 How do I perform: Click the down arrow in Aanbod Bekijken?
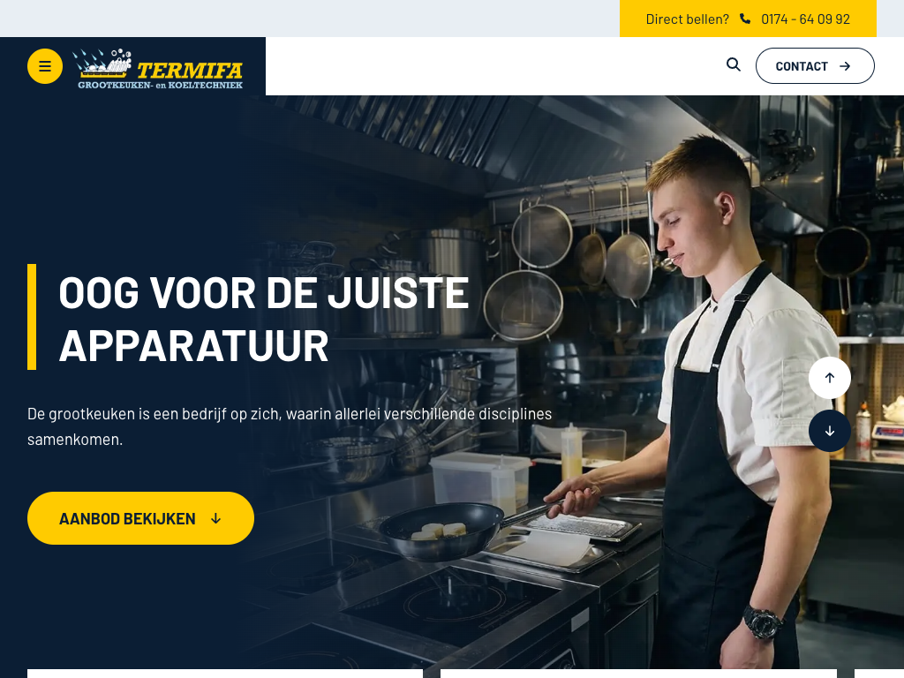point(215,519)
